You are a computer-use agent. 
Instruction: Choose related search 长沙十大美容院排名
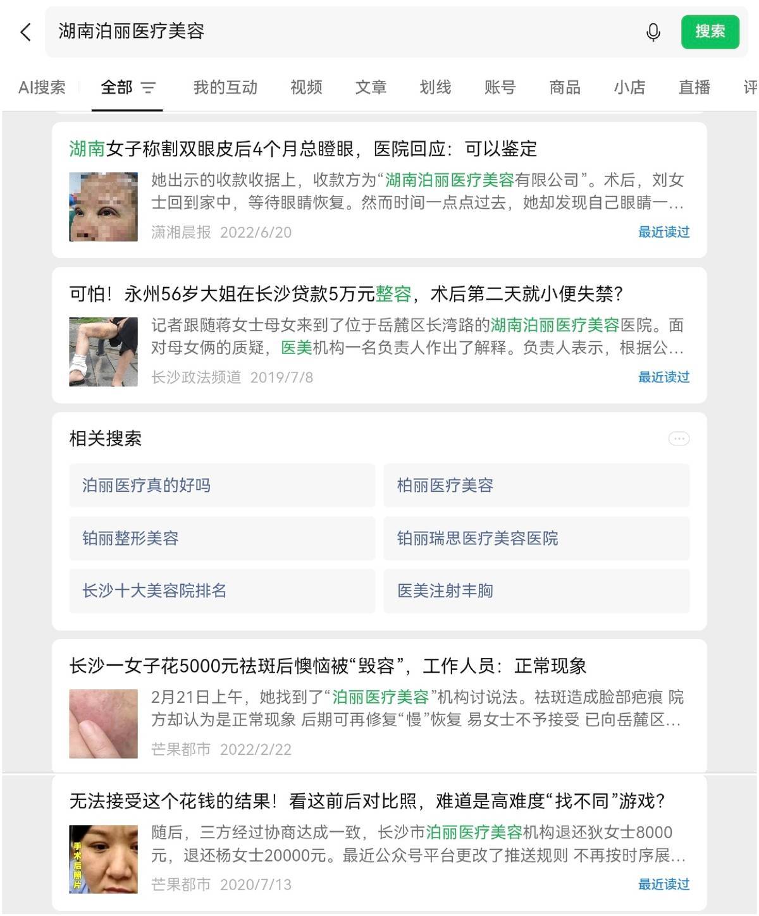[222, 591]
